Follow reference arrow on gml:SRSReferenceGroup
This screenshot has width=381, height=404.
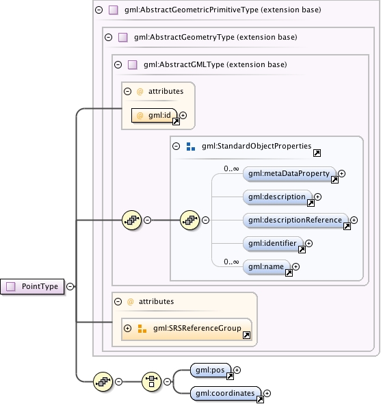coord(247,336)
